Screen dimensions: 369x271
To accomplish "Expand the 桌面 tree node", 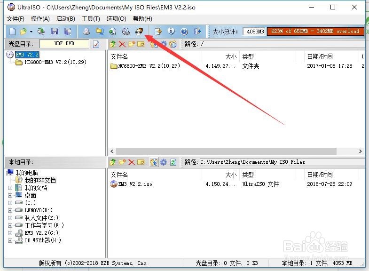I will click(10, 195).
